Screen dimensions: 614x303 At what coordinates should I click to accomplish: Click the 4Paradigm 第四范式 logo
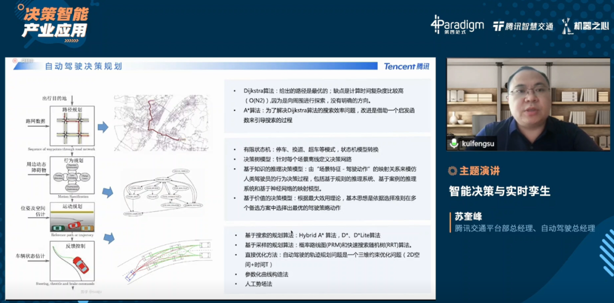pyautogui.click(x=457, y=24)
